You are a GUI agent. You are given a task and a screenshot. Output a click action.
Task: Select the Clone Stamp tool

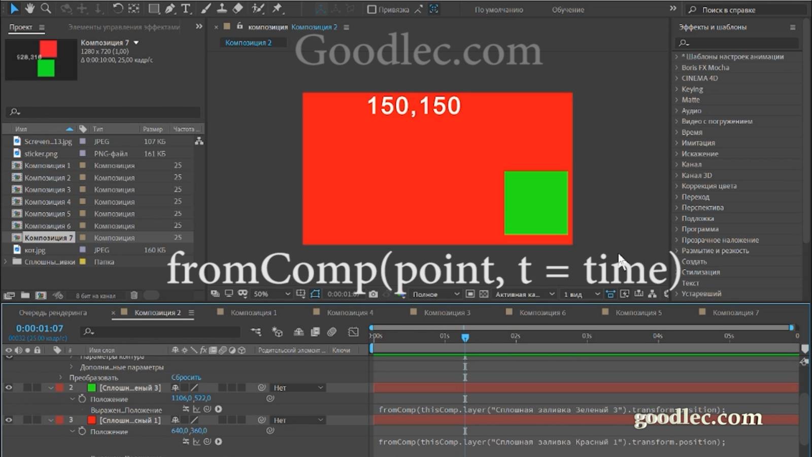[222, 9]
